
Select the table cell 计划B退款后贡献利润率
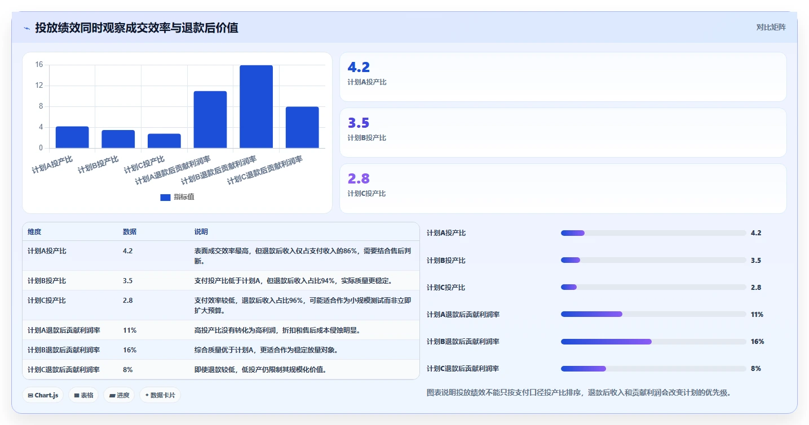click(64, 350)
